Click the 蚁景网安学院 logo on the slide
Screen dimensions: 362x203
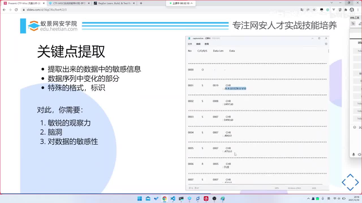coord(53,26)
